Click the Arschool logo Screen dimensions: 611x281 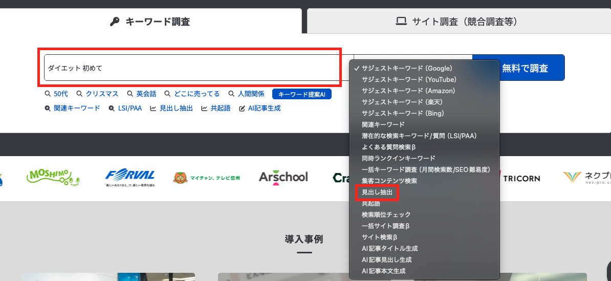click(283, 178)
